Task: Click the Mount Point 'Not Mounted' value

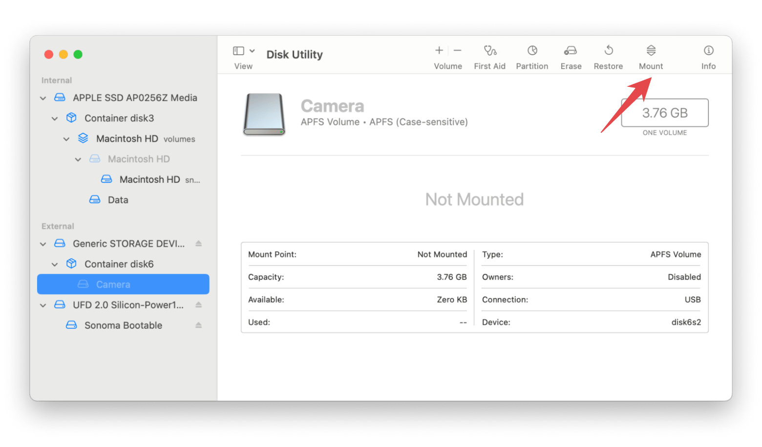Action: pyautogui.click(x=442, y=254)
